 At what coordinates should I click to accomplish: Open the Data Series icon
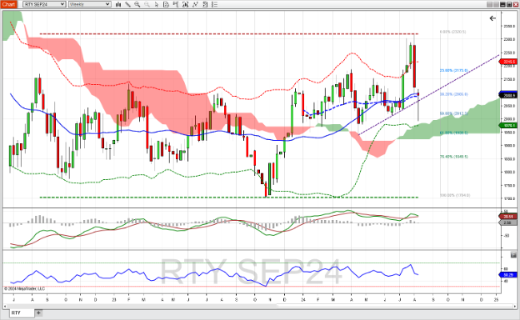pyautogui.click(x=185, y=4)
